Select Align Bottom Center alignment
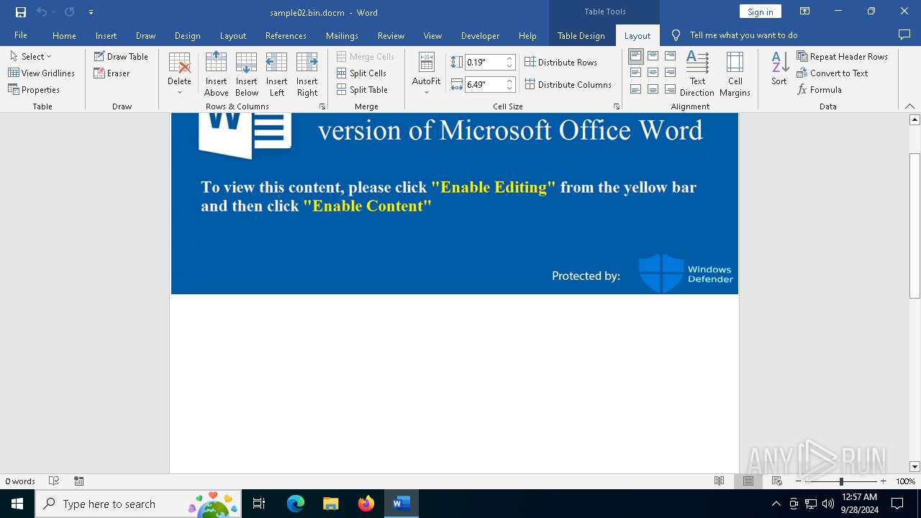The width and height of the screenshot is (921, 518). [x=653, y=89]
